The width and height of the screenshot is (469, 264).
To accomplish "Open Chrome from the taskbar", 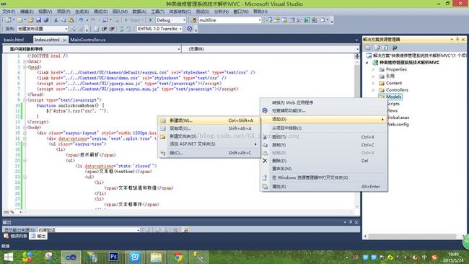I will 177,257.
